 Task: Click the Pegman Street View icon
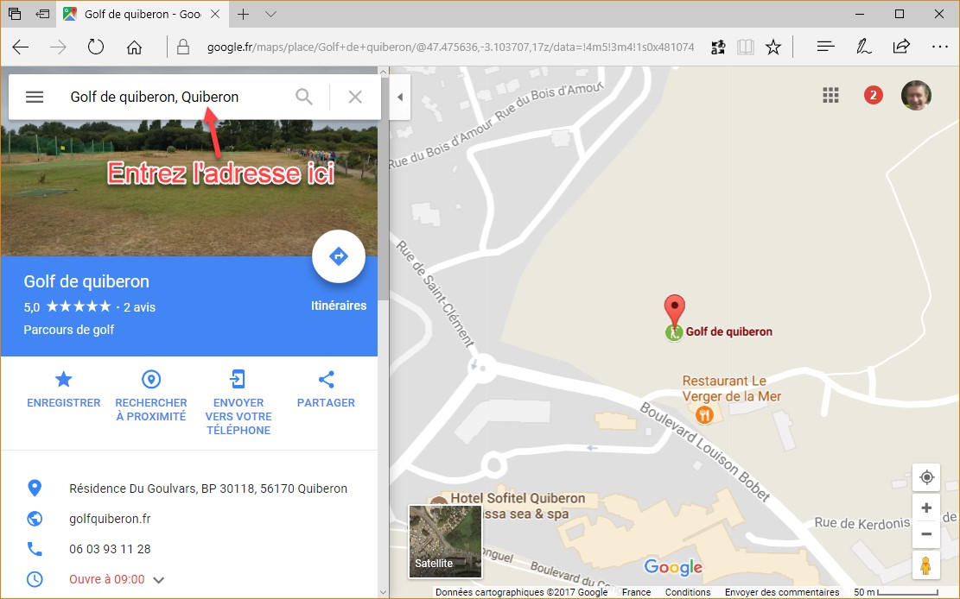(926, 565)
